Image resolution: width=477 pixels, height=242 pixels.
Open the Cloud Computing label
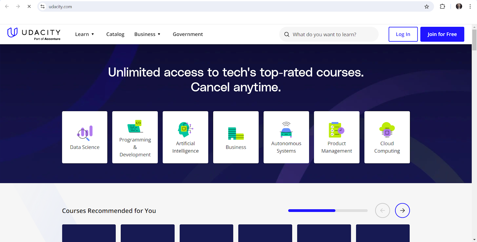[387, 147]
